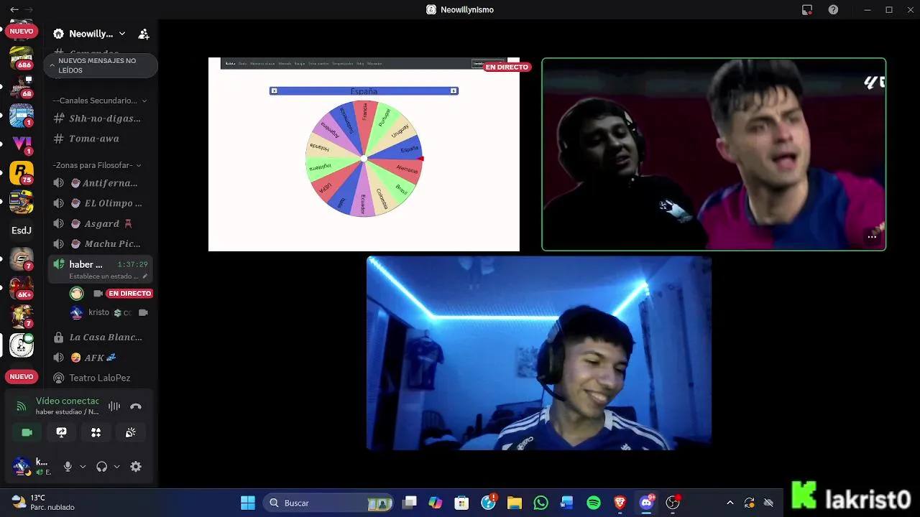Focus the spin wheel stream tile
Image resolution: width=920 pixels, height=517 pixels.
[364, 154]
